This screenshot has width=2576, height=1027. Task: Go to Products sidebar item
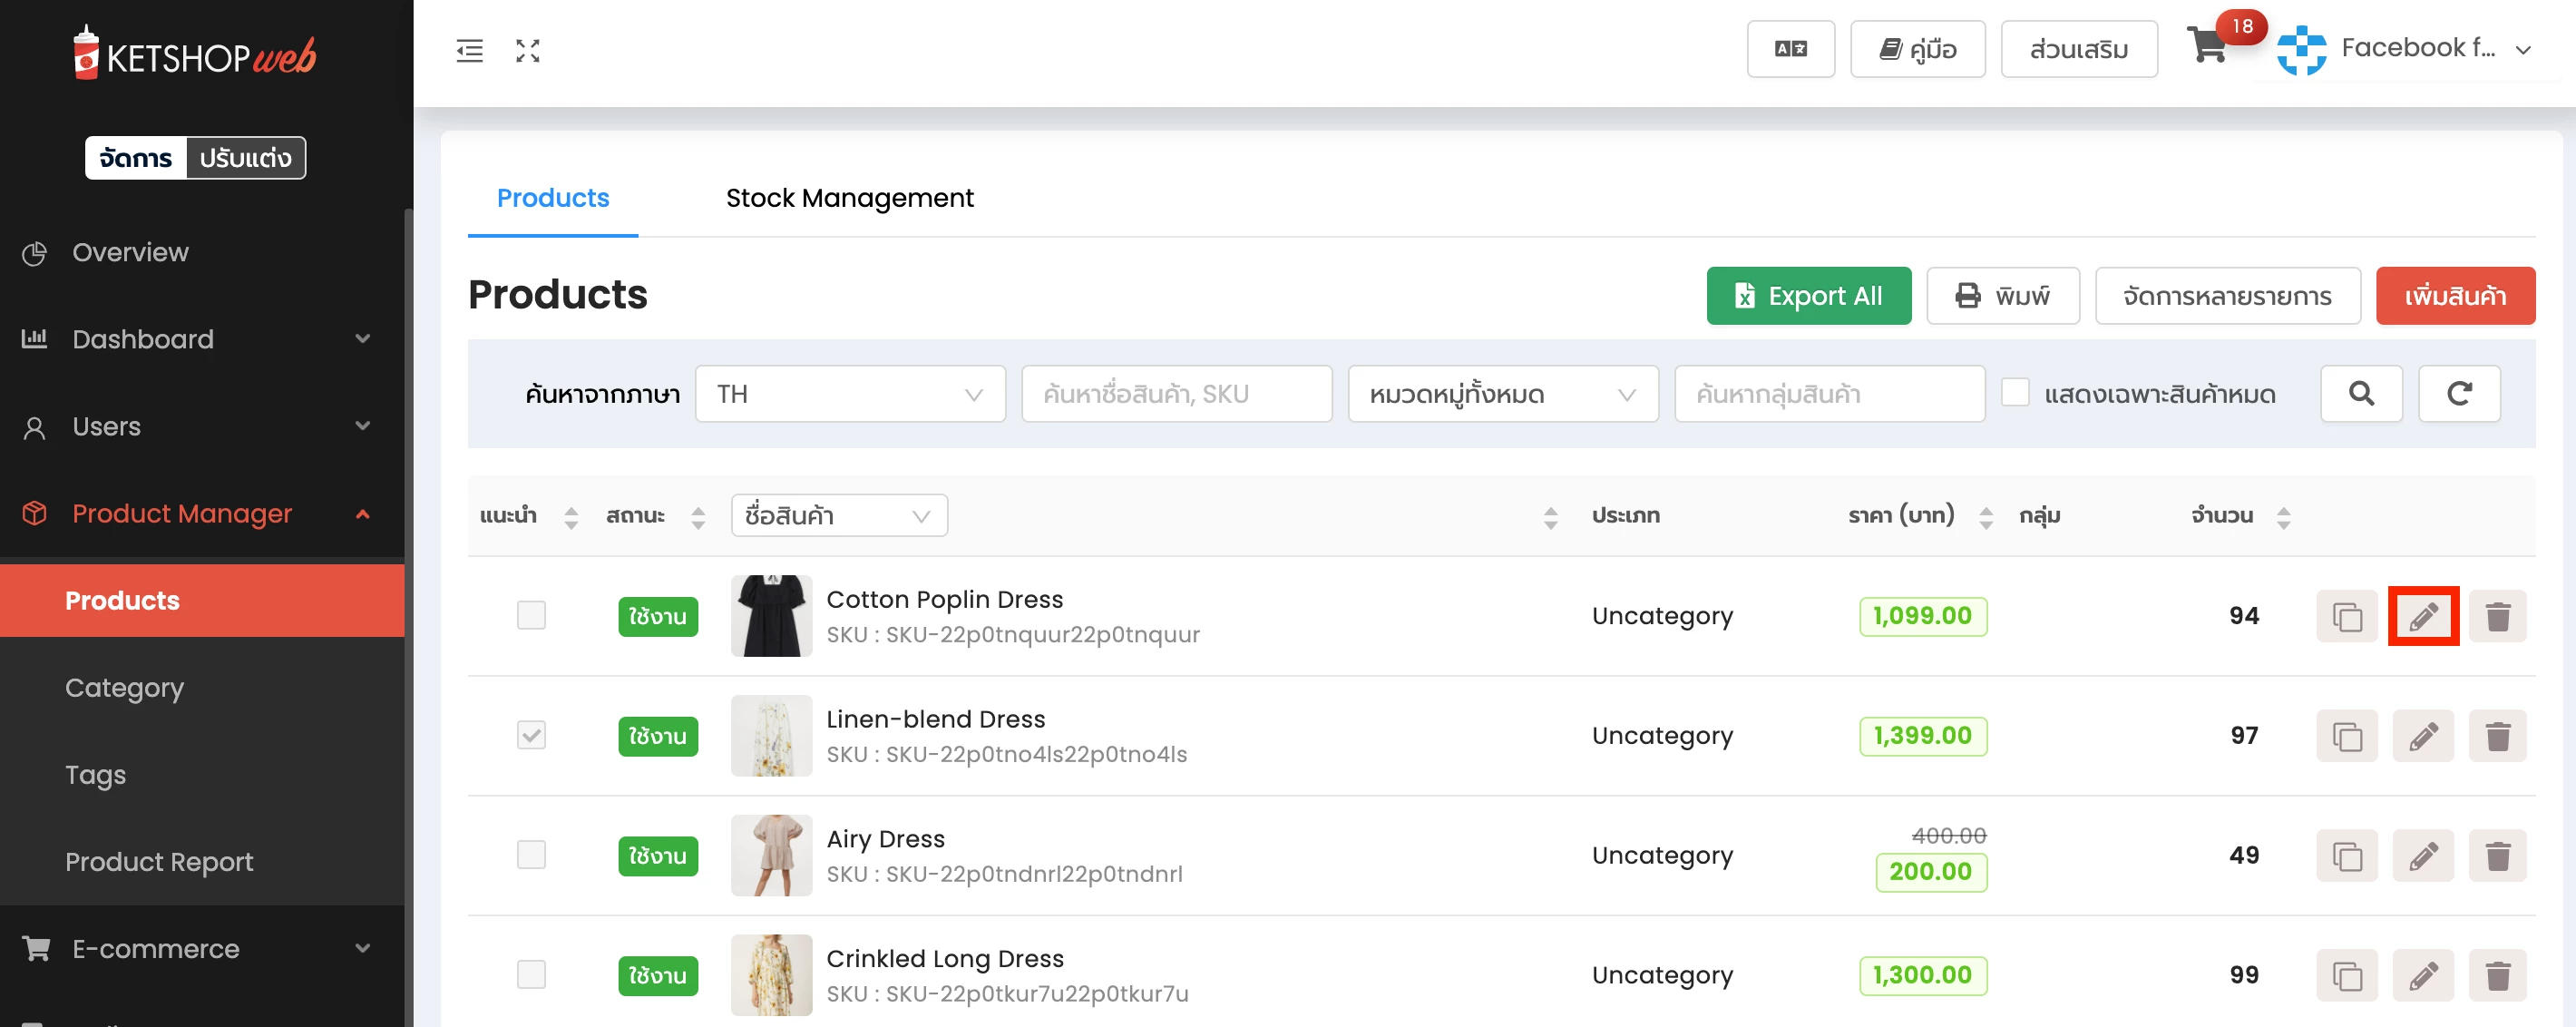[202, 600]
